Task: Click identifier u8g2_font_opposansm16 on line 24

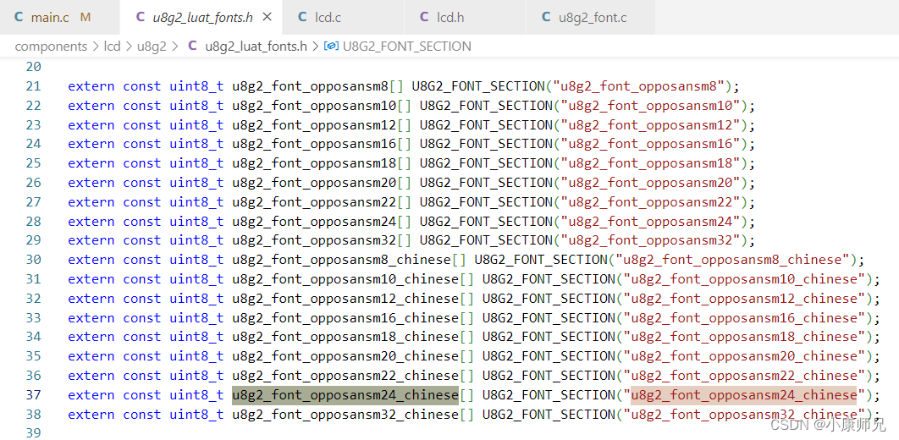Action: click(x=314, y=144)
